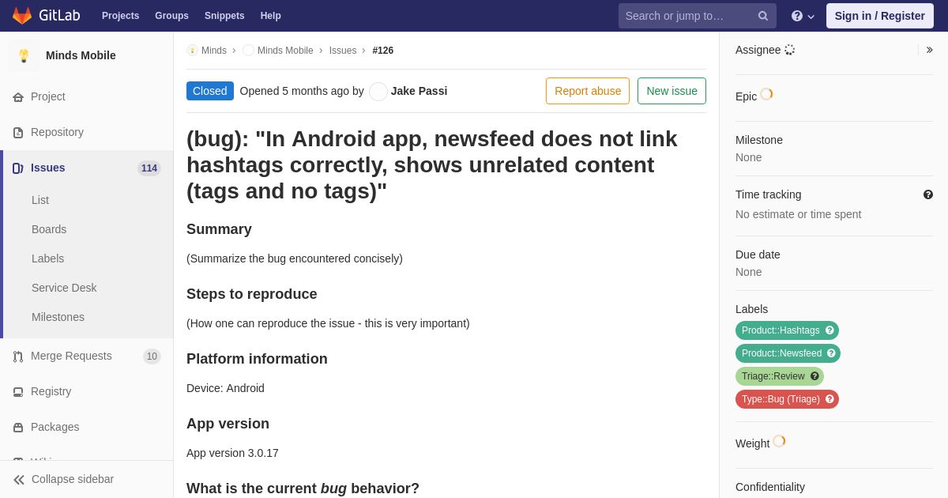
Task: Click the Minds Mobile lightbulb avatar
Action: click(x=24, y=55)
